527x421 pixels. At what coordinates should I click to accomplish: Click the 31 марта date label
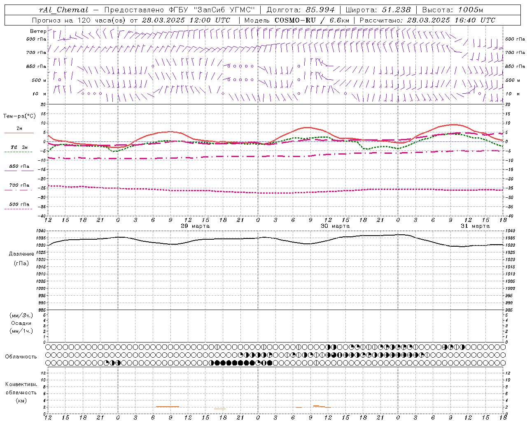[x=475, y=226]
